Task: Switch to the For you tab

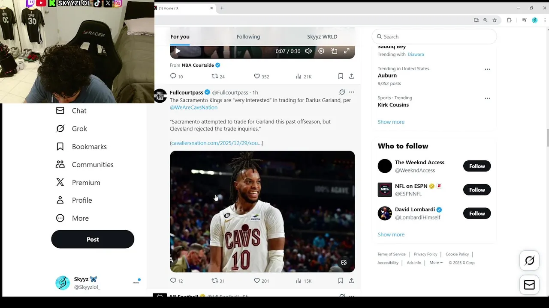Action: (180, 37)
